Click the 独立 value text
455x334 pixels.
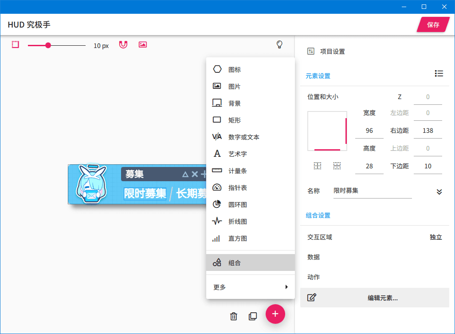[x=435, y=237]
